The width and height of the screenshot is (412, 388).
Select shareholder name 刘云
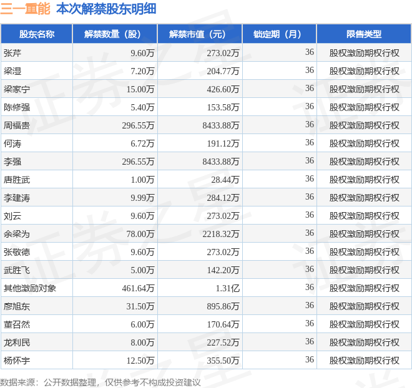click(12, 216)
